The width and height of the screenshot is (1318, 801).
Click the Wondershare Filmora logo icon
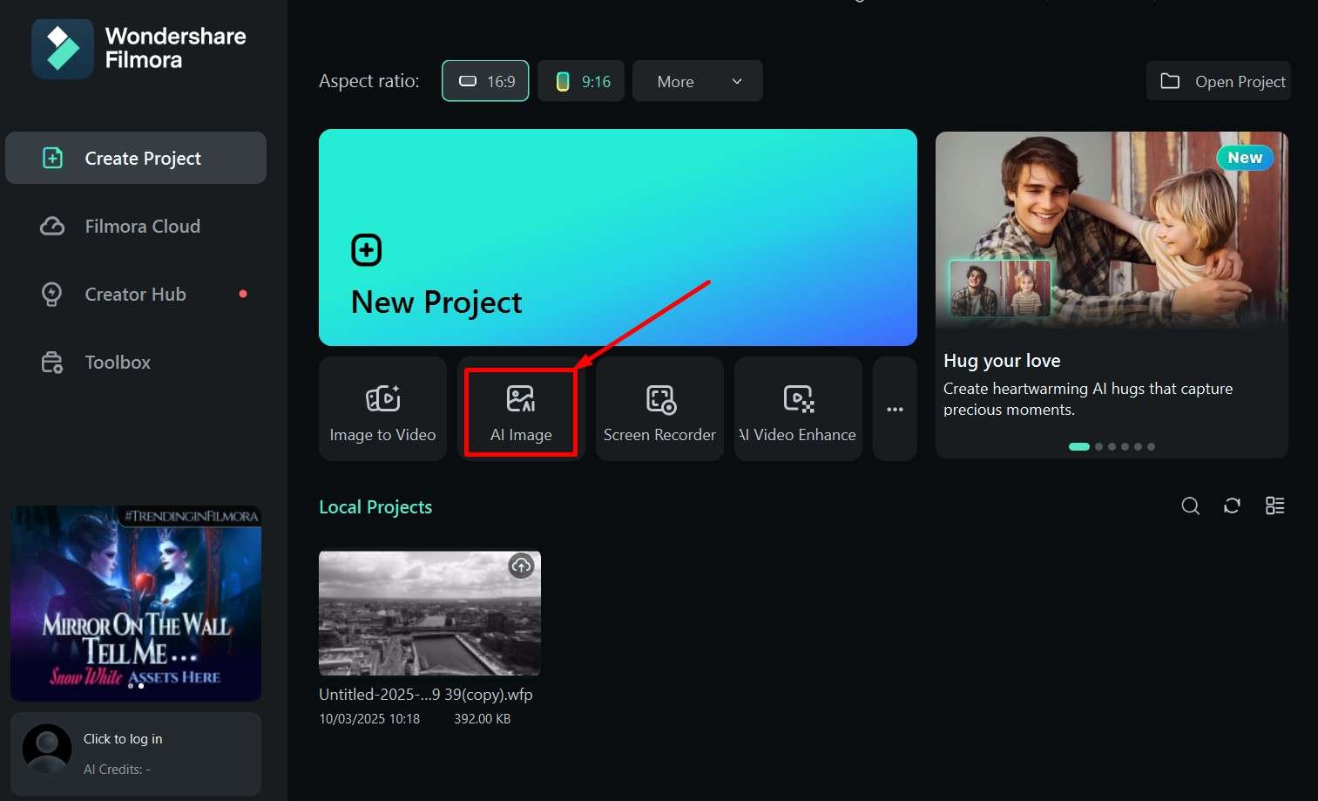[x=63, y=49]
